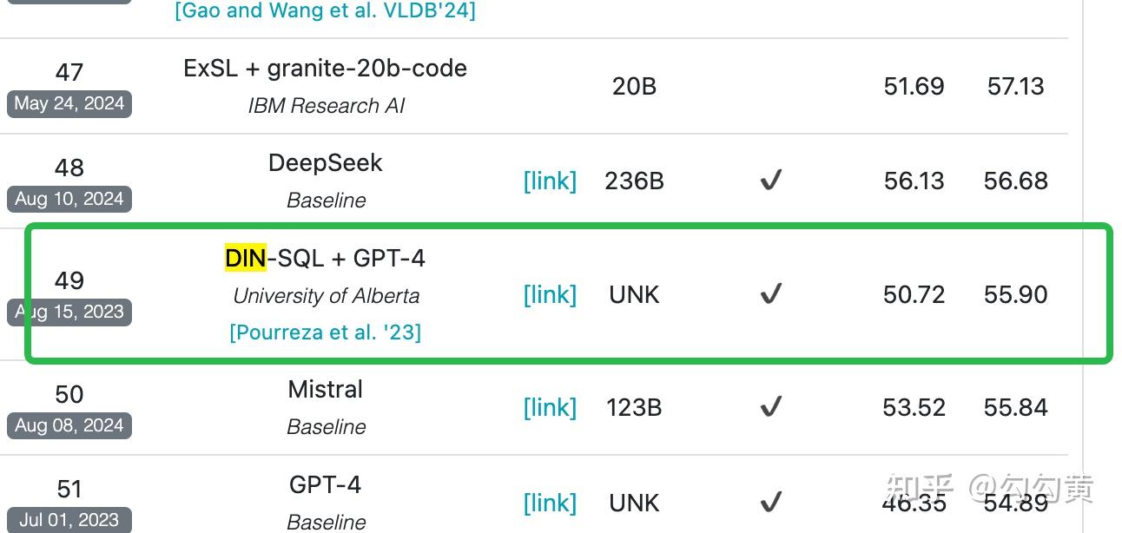The image size is (1122, 533).
Task: Click the Jul 01, 2023 date badge
Action: pos(69,520)
